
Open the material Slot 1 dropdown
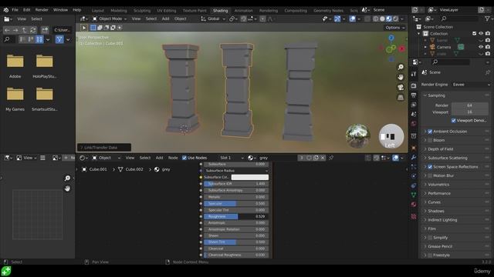pos(232,158)
